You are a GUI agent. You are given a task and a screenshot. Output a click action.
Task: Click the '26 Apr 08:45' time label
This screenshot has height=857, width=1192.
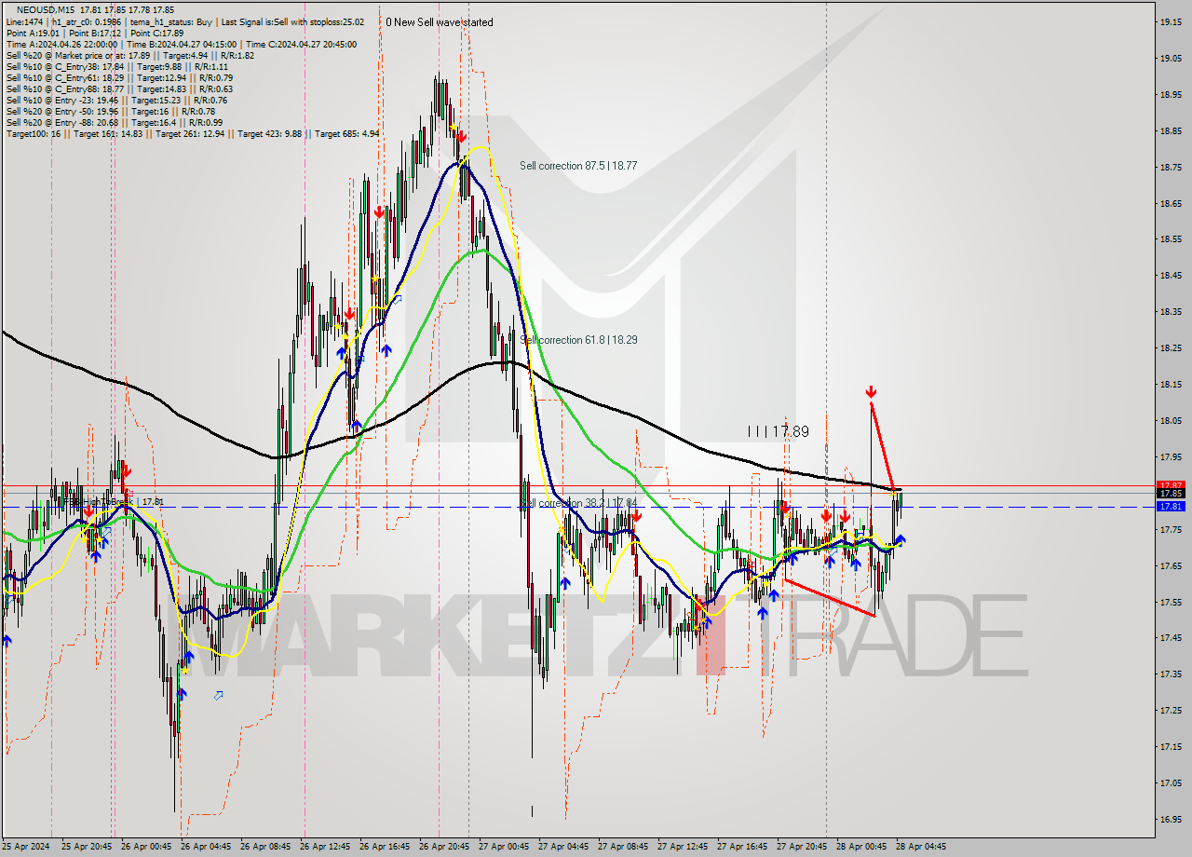[265, 847]
